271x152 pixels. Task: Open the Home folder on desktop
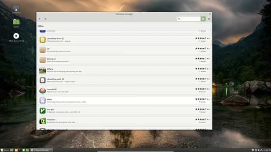coord(16,23)
